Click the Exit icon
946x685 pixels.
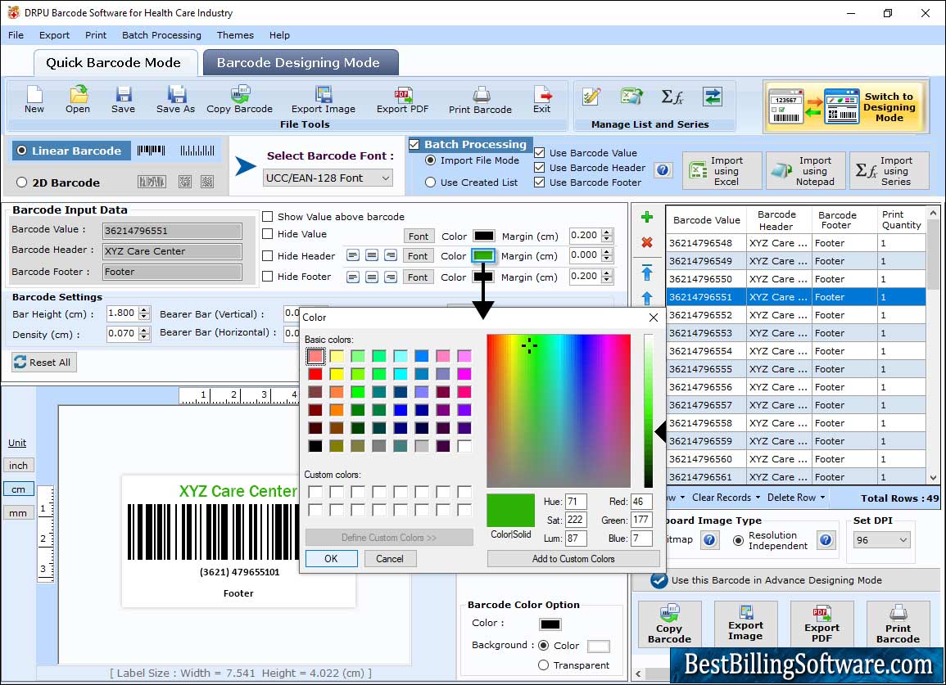541,100
